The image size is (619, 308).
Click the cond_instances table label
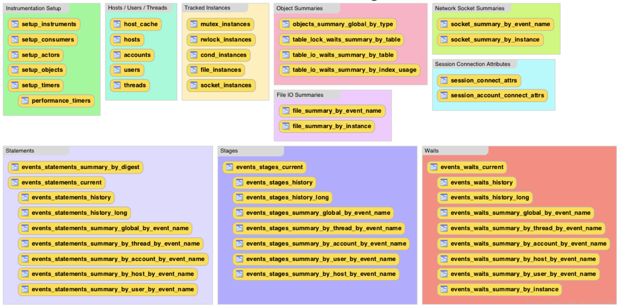[x=223, y=55]
